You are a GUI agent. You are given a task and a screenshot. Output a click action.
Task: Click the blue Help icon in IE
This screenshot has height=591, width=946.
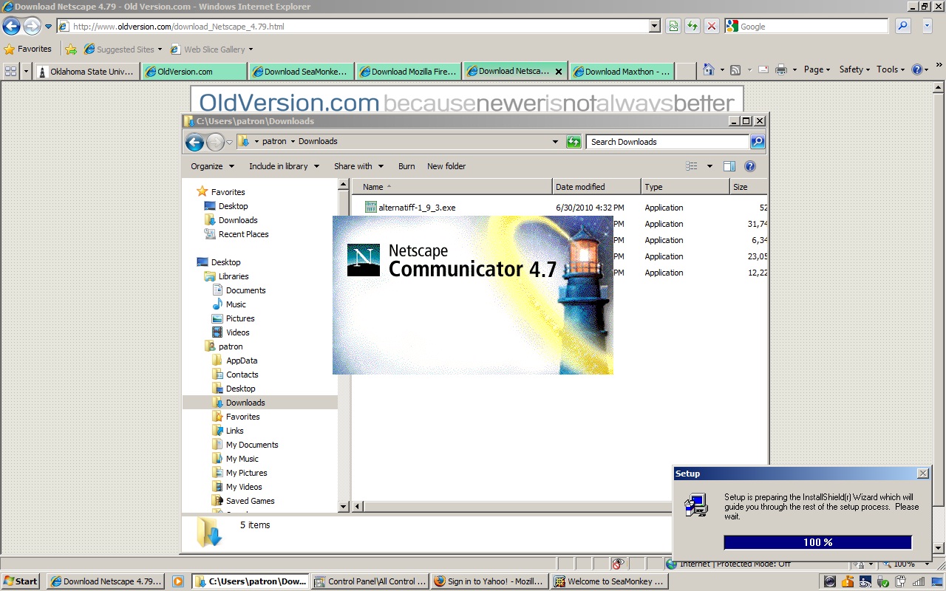point(917,69)
